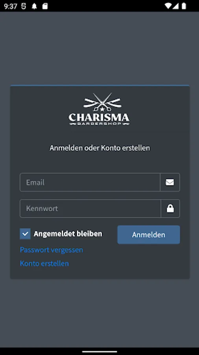Focus the Email input field
199x355 pixels.
[x=90, y=182]
